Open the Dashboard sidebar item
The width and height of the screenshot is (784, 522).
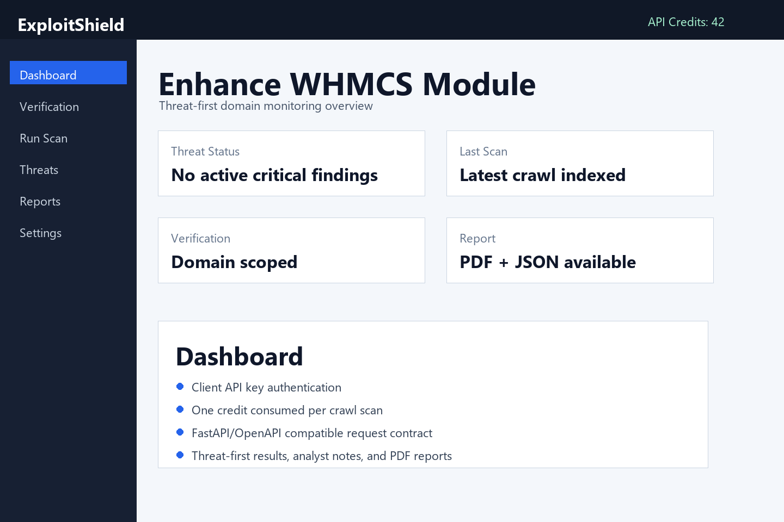68,73
